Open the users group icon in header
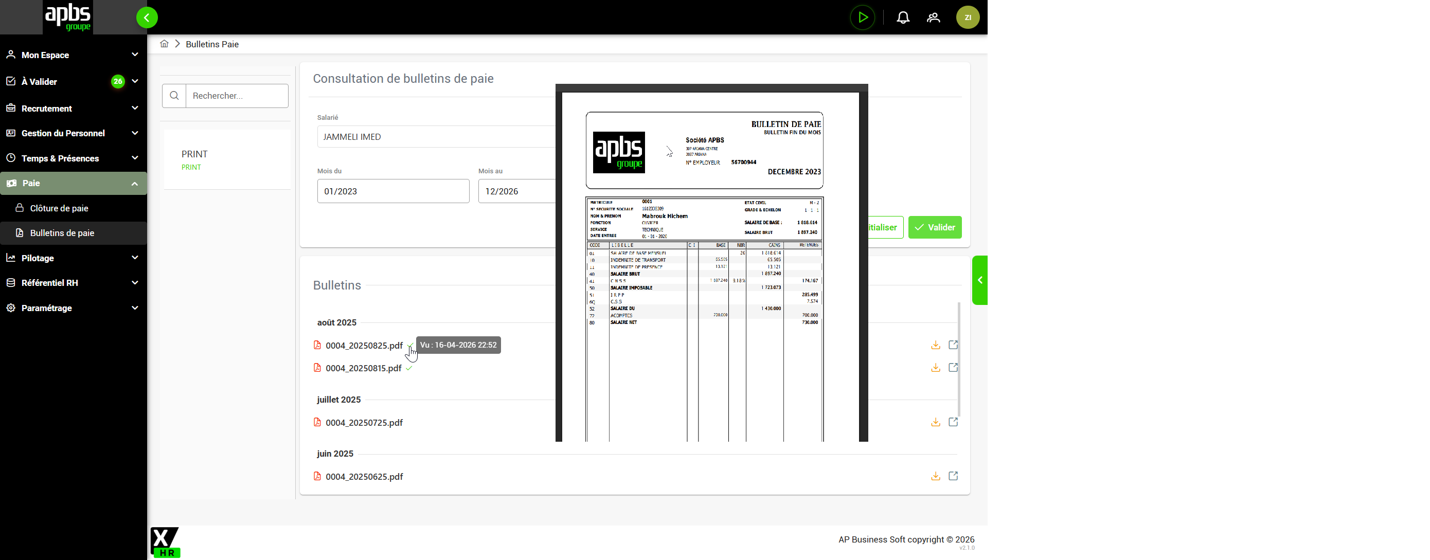 click(933, 17)
